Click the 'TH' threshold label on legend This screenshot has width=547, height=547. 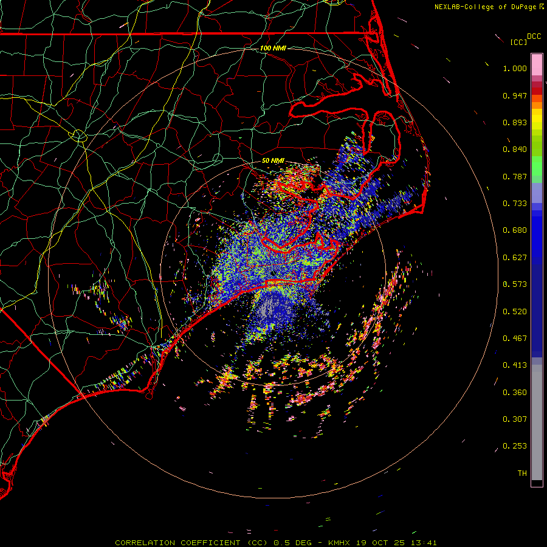tap(522, 473)
